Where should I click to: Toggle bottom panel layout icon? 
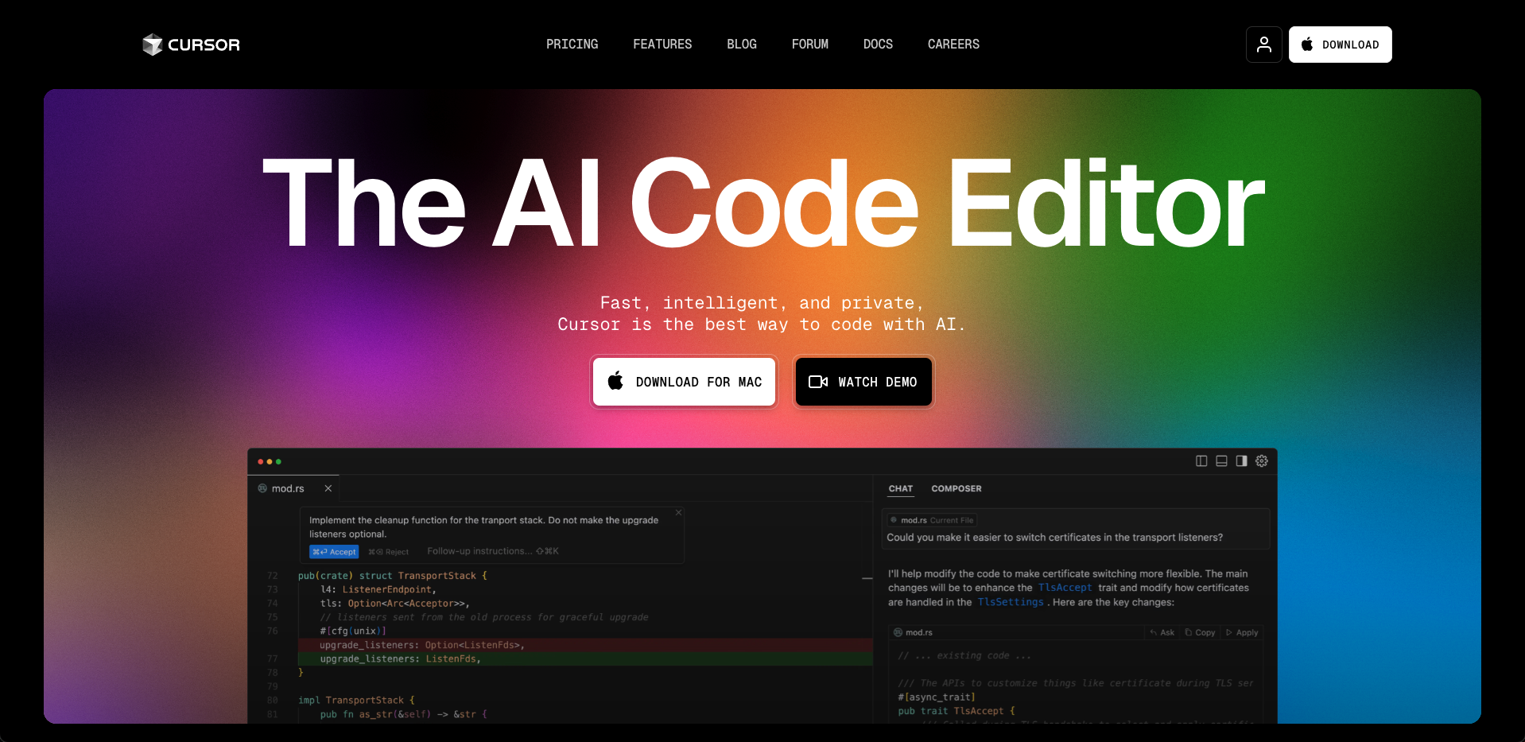click(x=1221, y=461)
